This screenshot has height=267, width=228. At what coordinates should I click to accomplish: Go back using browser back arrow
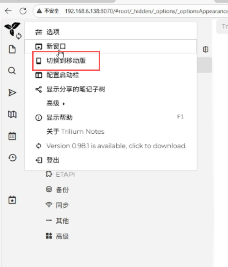coord(8,11)
